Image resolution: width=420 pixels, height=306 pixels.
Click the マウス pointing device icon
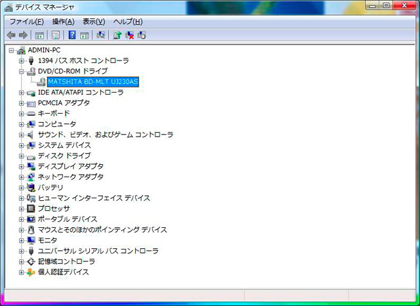pos(31,230)
